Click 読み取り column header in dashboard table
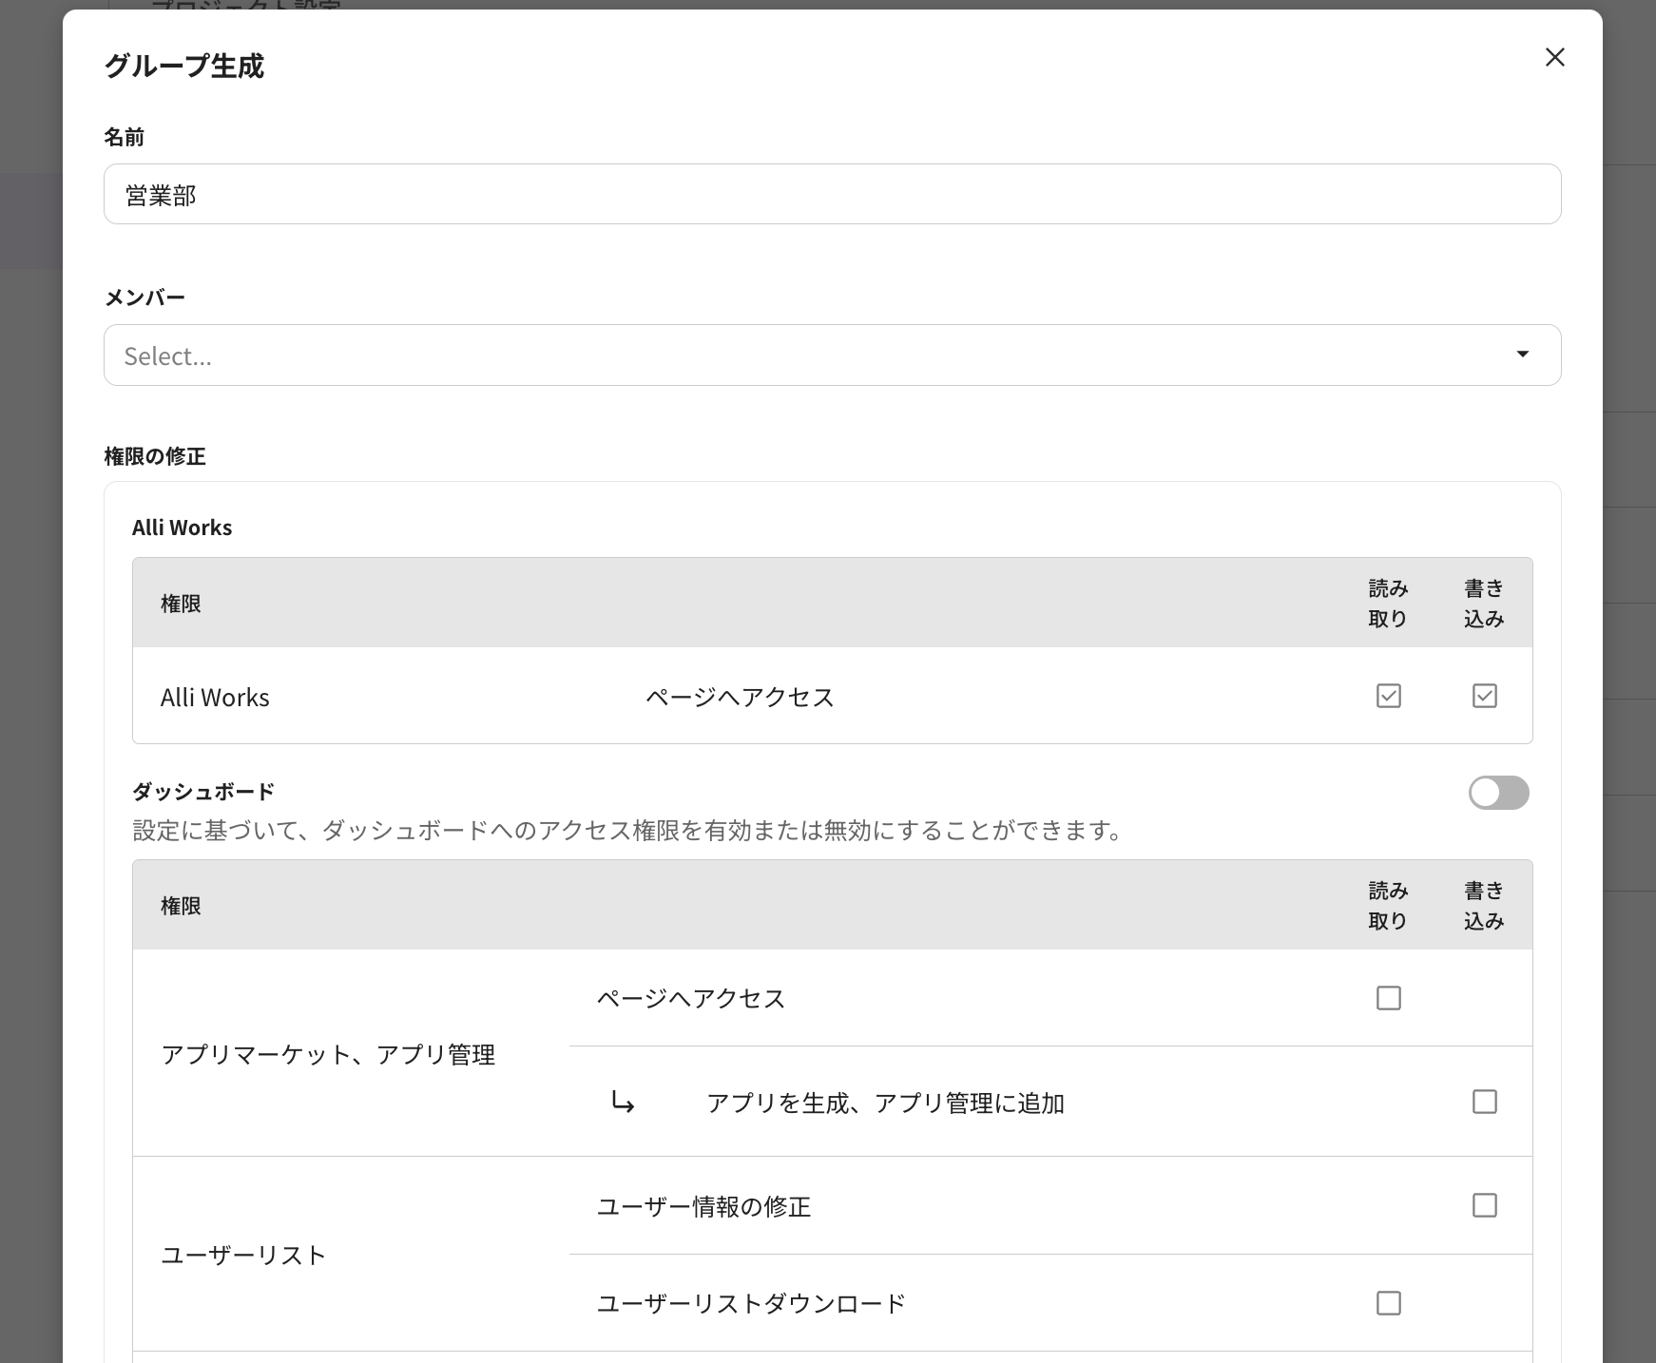 pyautogui.click(x=1388, y=905)
